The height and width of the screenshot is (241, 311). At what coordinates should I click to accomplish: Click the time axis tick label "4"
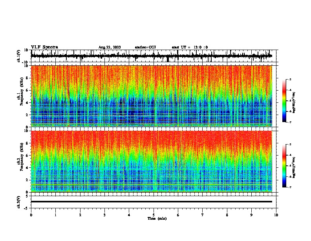pyautogui.click(x=129, y=215)
